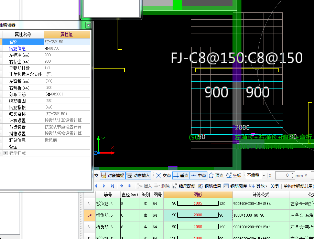
Task: Increase X value with up stepper
Action: pyautogui.click(x=292, y=174)
